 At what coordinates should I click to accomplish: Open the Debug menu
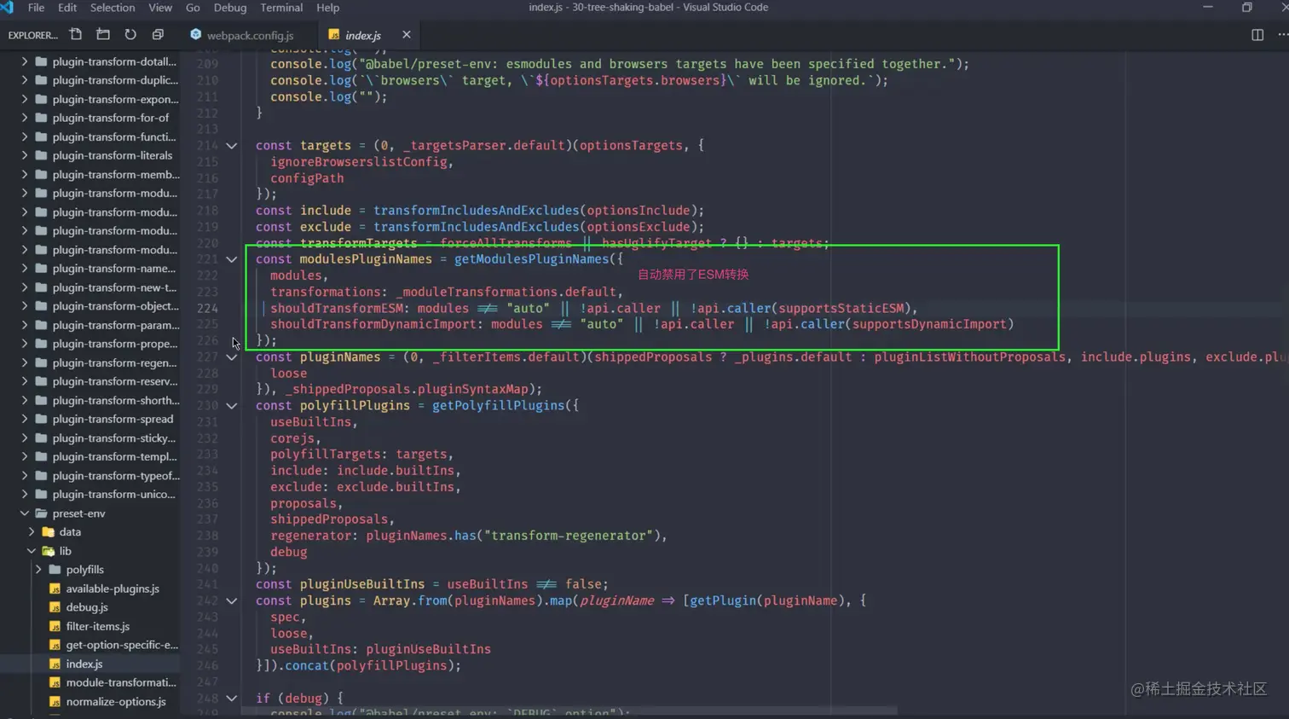(x=230, y=8)
